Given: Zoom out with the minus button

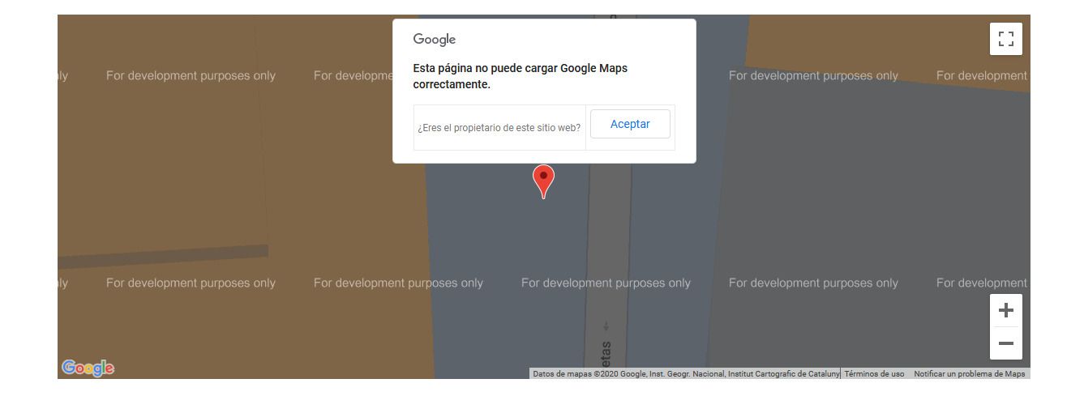Looking at the screenshot, I should pos(1005,343).
